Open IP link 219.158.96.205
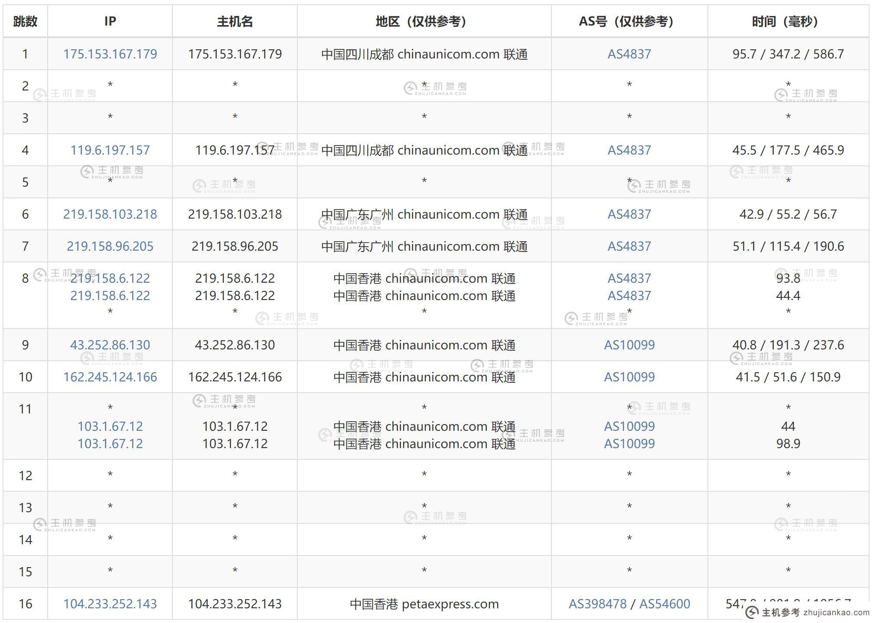The image size is (873, 623). [x=110, y=246]
